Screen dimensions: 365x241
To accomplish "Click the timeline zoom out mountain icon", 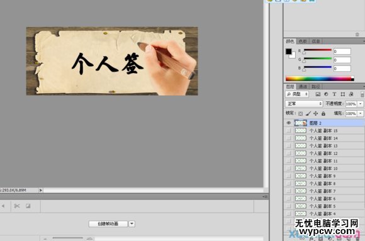I will pyautogui.click(x=45, y=238).
